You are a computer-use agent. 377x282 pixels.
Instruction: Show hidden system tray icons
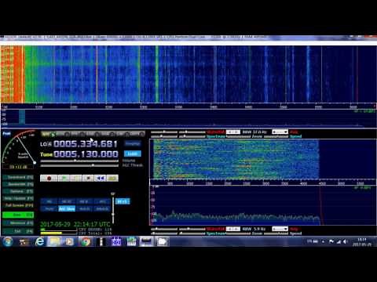[323, 242]
